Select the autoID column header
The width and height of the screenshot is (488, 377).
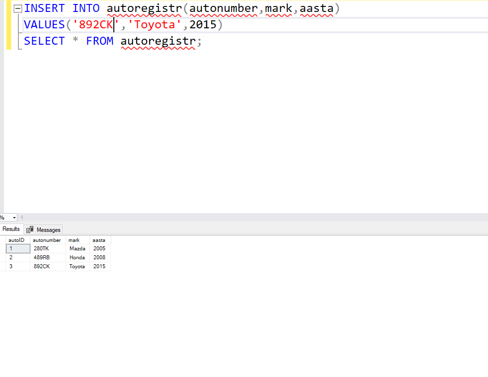coord(18,240)
